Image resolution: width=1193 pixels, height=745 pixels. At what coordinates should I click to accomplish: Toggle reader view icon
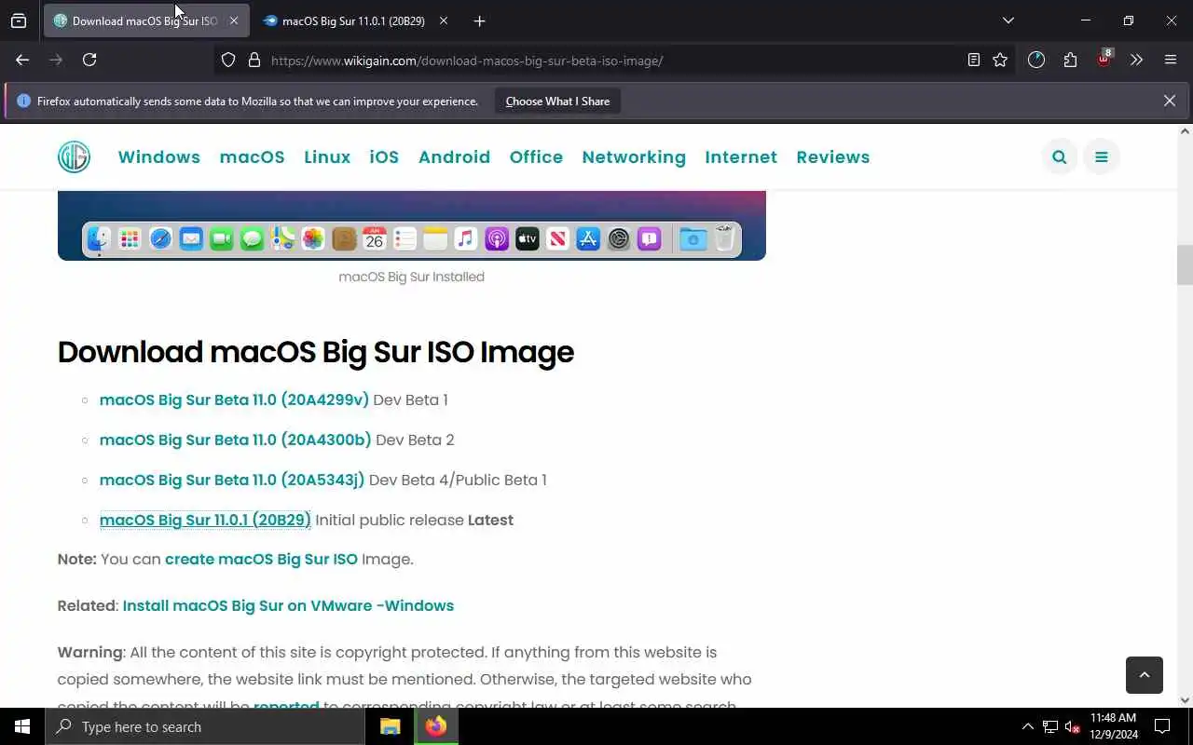coord(974,60)
